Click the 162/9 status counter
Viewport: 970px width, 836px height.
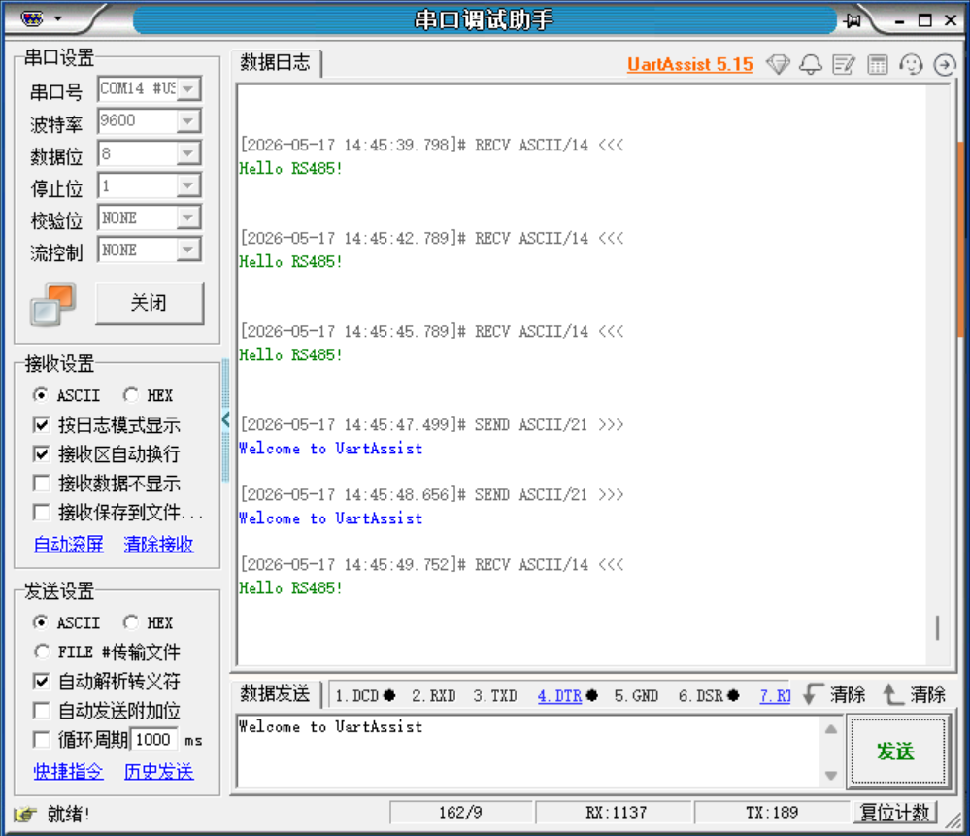(x=461, y=813)
